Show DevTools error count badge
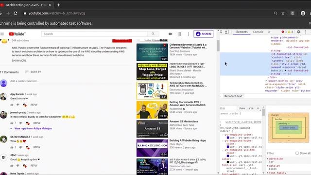This screenshot has width=311, height=175. coord(284,32)
